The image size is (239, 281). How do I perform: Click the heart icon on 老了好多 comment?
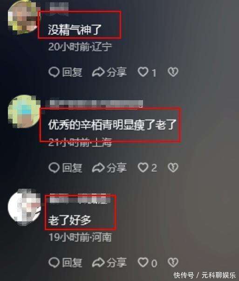(x=143, y=262)
